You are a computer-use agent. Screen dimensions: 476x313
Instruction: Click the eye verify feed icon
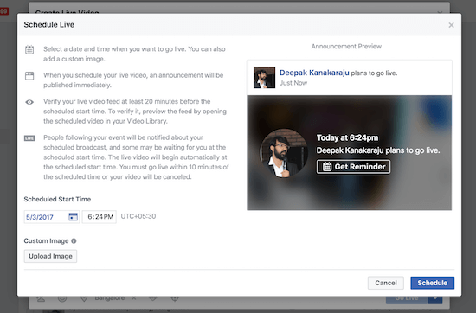click(x=29, y=102)
